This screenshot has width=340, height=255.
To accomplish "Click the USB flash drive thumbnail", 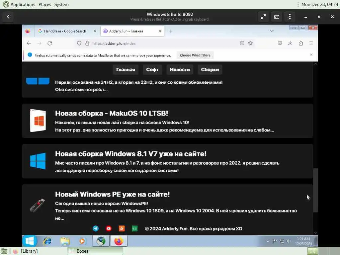I will coord(37,205).
